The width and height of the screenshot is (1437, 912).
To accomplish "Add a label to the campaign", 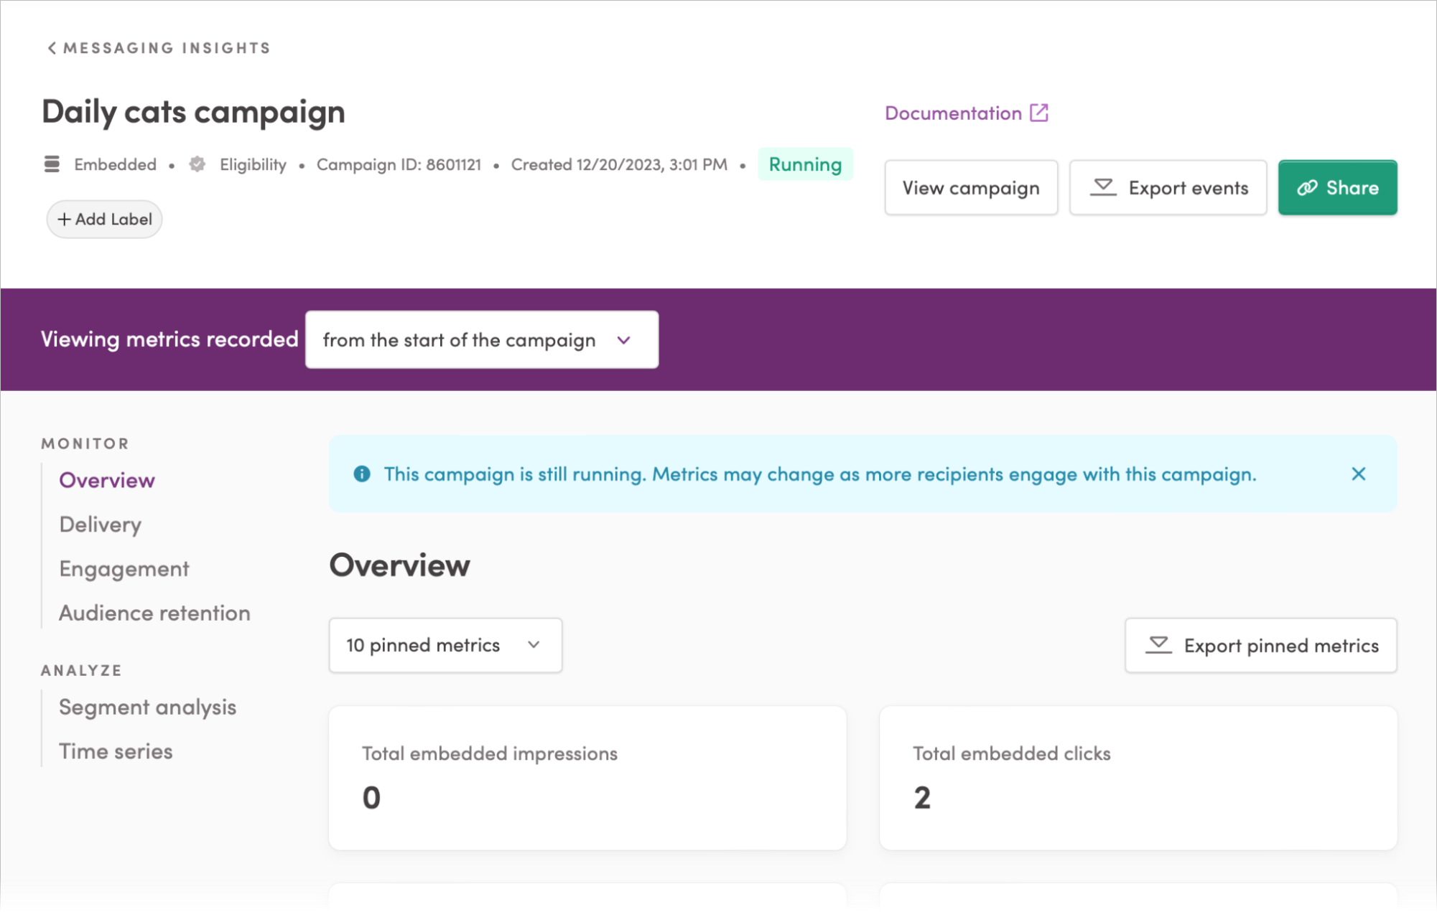I will 105,219.
